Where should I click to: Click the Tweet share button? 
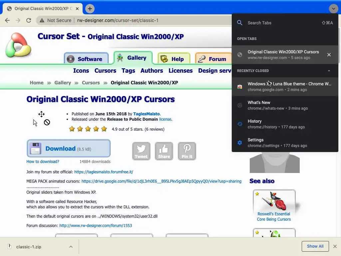pyautogui.click(x=141, y=151)
